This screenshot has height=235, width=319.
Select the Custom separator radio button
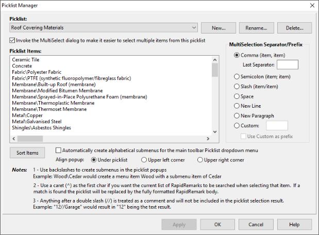237,125
